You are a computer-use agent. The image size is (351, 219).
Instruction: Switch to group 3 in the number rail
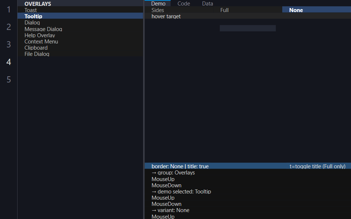(x=9, y=45)
